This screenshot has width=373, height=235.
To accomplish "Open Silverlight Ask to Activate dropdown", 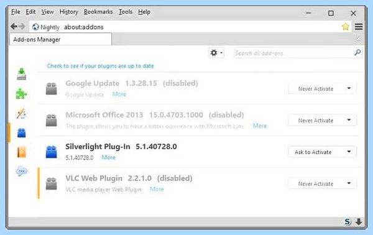I will 322,152.
